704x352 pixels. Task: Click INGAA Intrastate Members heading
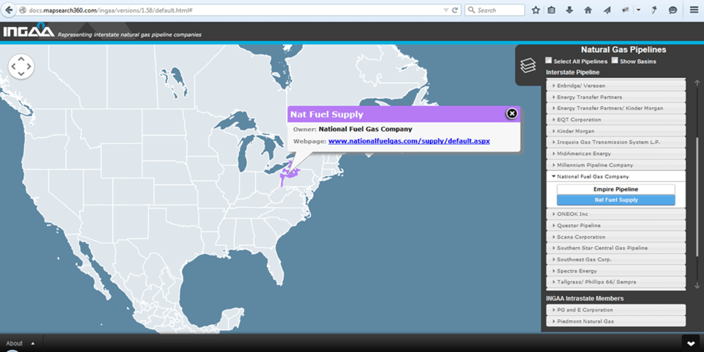coord(585,298)
